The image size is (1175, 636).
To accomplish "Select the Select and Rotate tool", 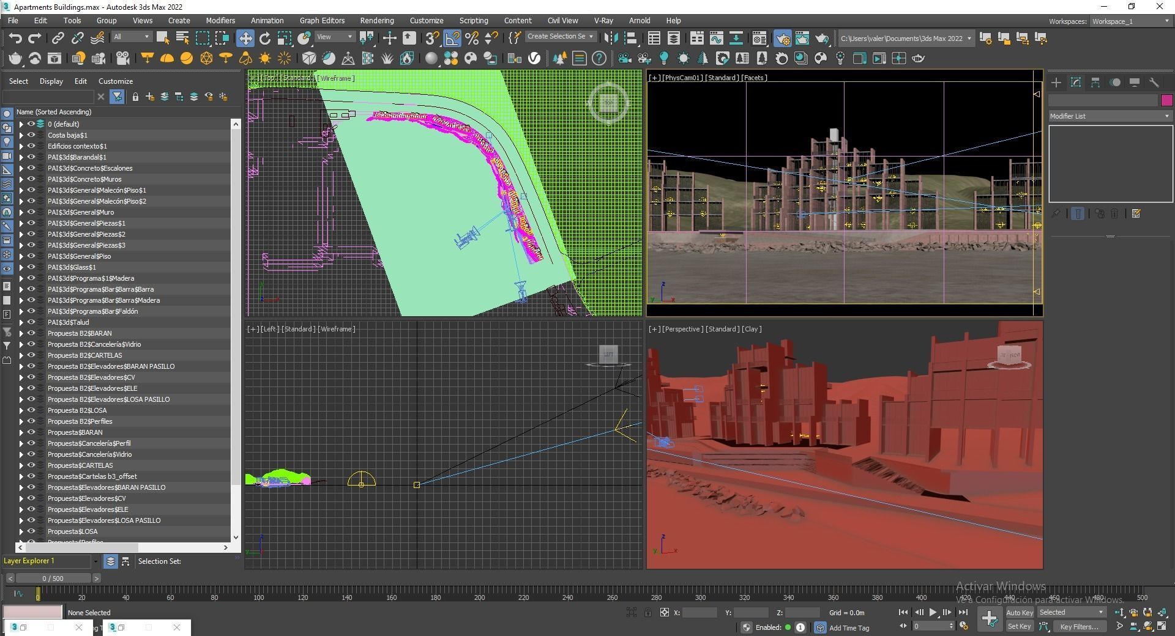I will point(264,39).
